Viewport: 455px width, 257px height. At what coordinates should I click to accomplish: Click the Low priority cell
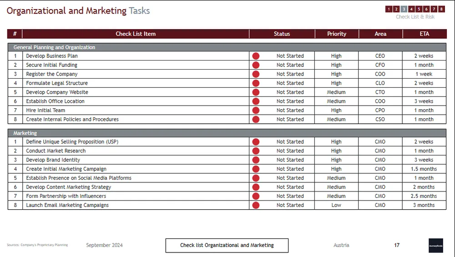coord(336,205)
